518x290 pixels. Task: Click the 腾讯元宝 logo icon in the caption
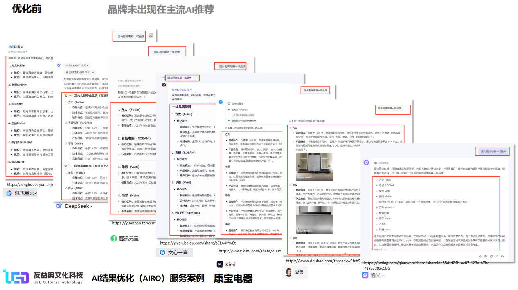click(x=114, y=238)
